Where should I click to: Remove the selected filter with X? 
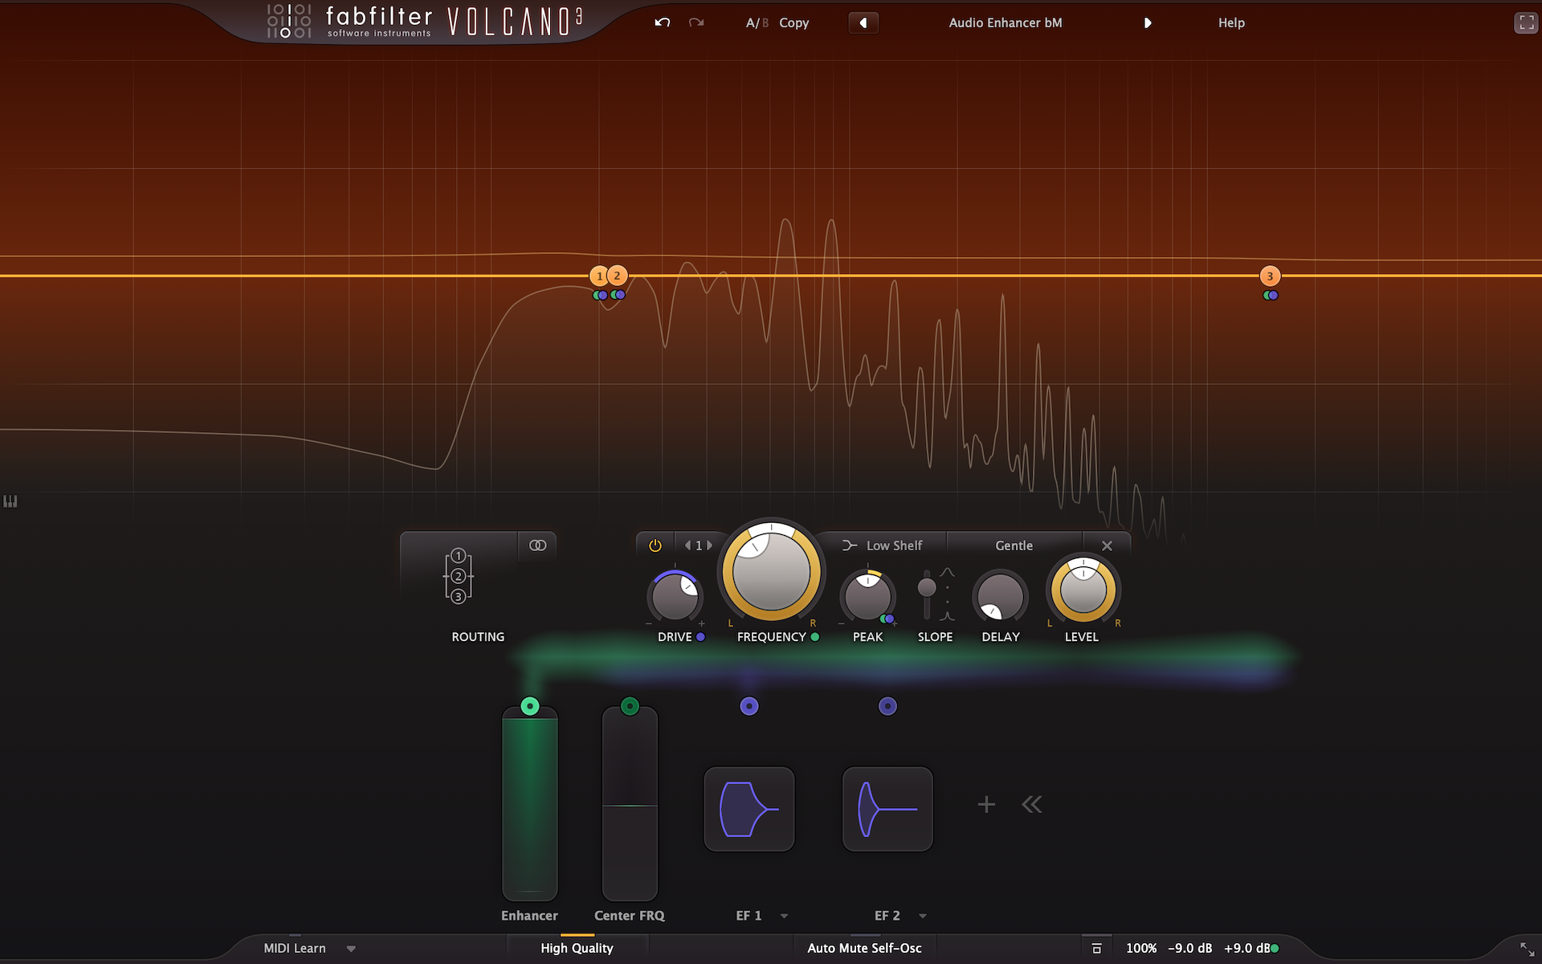pos(1107,545)
